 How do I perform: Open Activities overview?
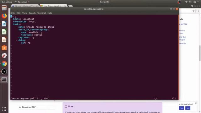pos(7,2)
